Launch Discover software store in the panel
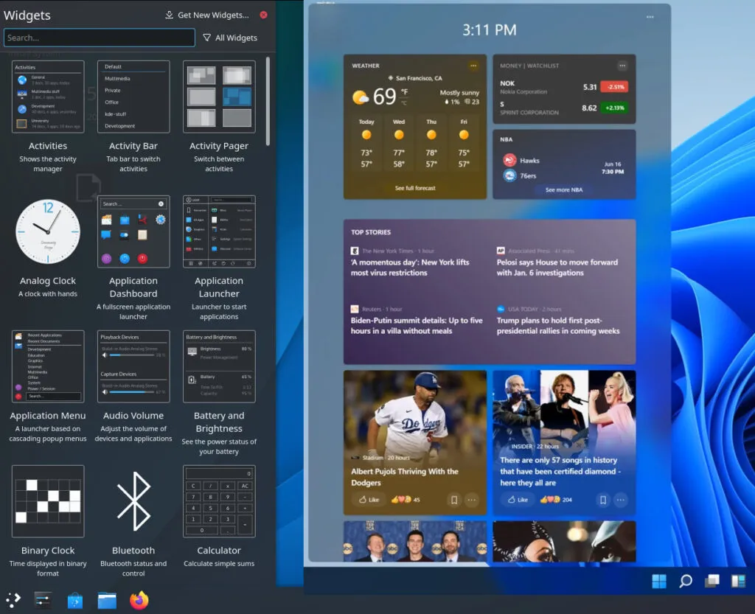Screen dimensions: 755x614 click(x=75, y=601)
